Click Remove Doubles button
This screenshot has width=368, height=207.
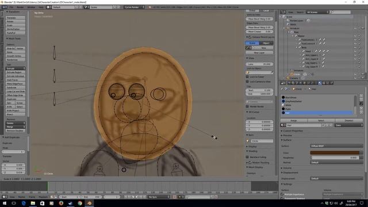tap(16, 131)
